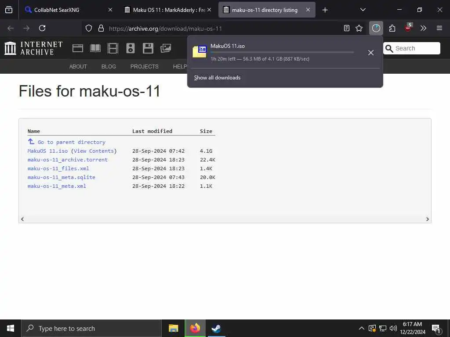Screen dimensions: 450x337
Task: Click the taskbar Type here to search box
Action: [x=91, y=328]
